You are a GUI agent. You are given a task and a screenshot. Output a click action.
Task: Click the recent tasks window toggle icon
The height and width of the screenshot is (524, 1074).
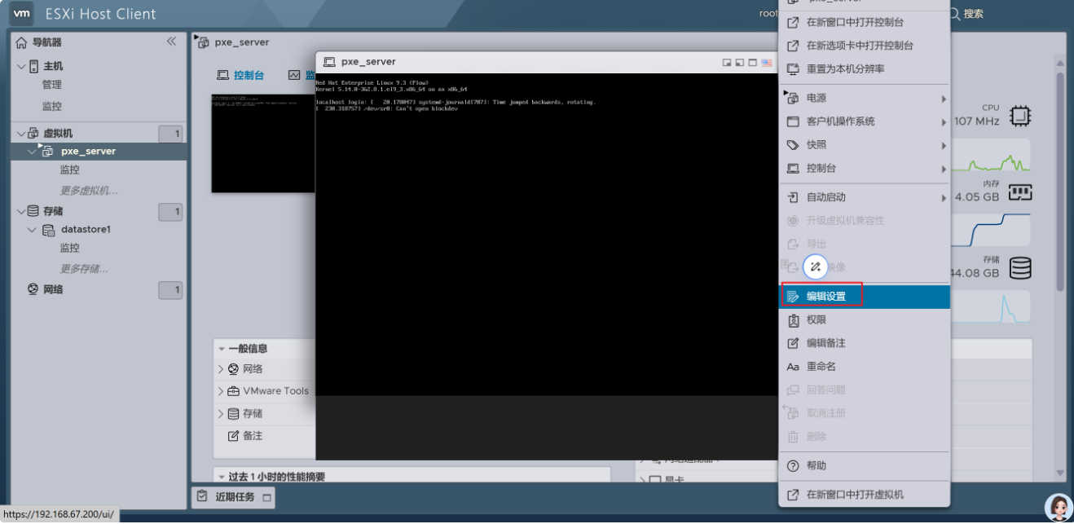266,497
